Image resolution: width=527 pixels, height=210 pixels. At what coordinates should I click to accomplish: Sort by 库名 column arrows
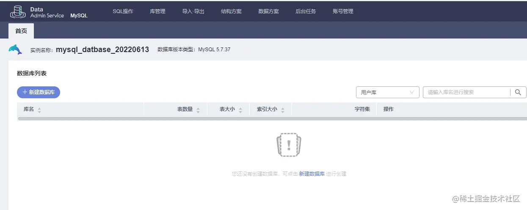(39, 110)
